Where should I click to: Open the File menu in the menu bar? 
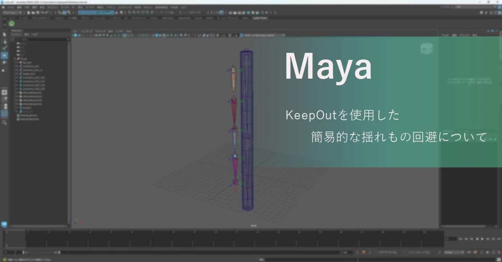[11, 7]
